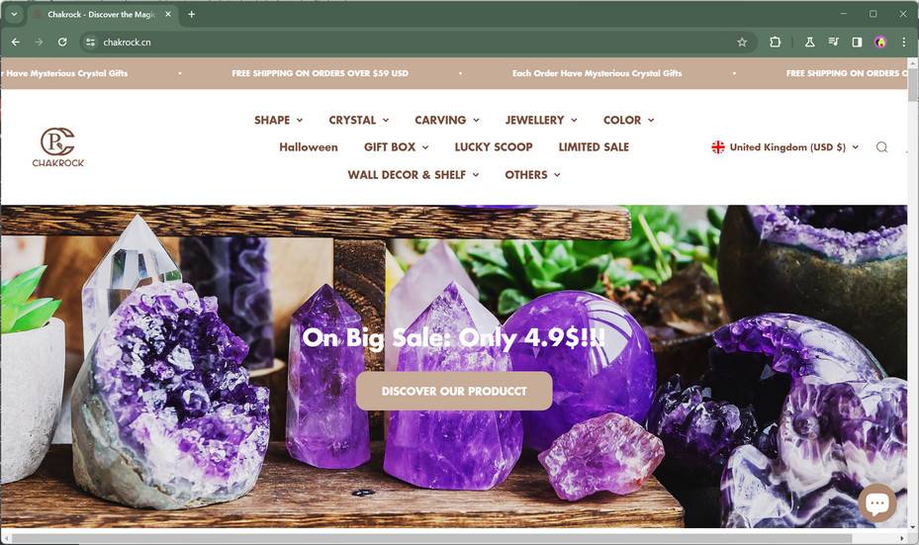This screenshot has height=545, width=919.
Task: Open the Chrome profile avatar
Action: tap(879, 43)
